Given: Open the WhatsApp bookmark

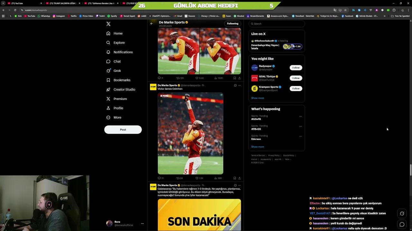Looking at the screenshot, I should pos(44,16).
